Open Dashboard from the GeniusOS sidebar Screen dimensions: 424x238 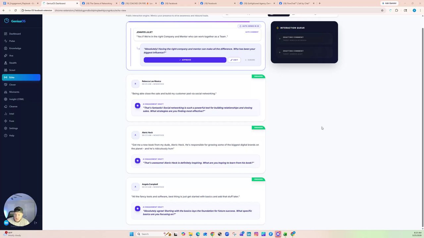(x=21, y=34)
